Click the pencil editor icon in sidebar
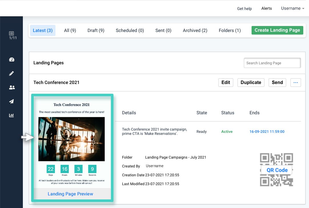This screenshot has height=208, width=309. 11,73
